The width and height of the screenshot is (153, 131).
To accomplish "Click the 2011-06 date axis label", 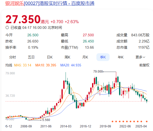I will (x=46, y=126).
